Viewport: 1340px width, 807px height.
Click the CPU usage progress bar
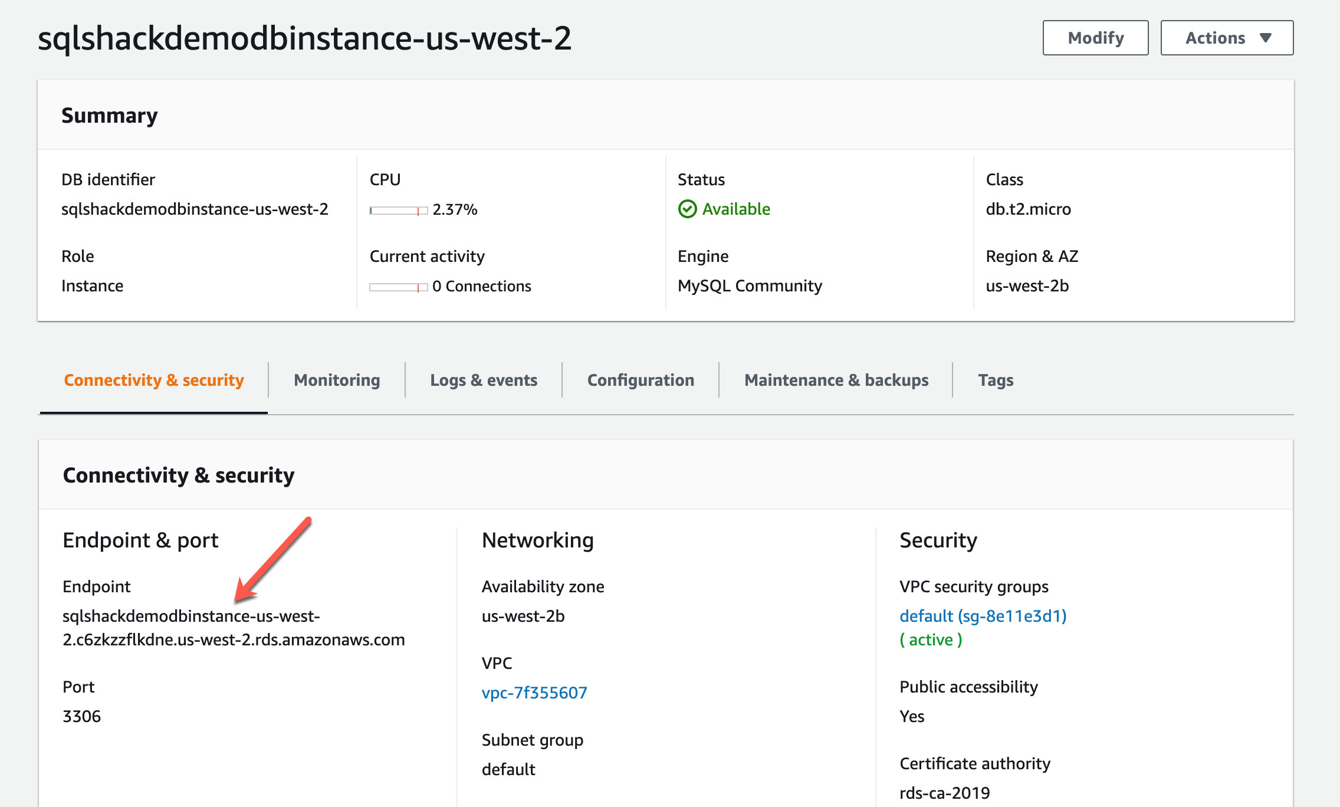click(x=398, y=211)
